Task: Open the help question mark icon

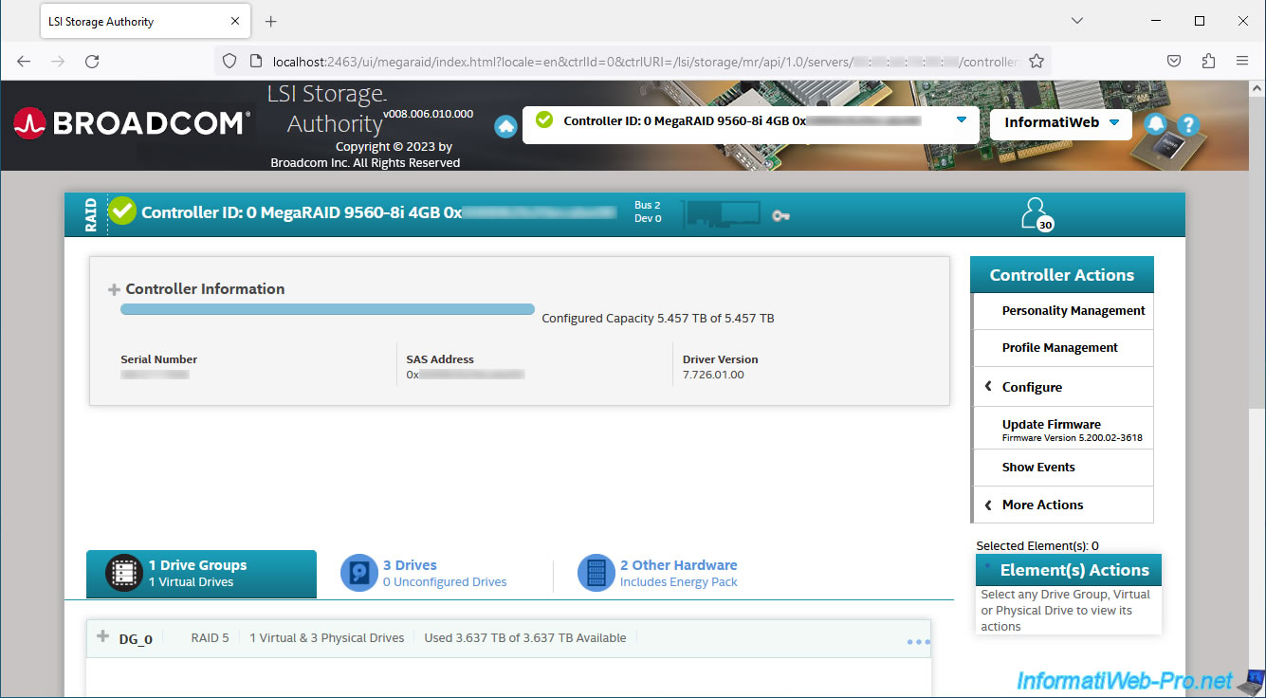Action: (1188, 124)
